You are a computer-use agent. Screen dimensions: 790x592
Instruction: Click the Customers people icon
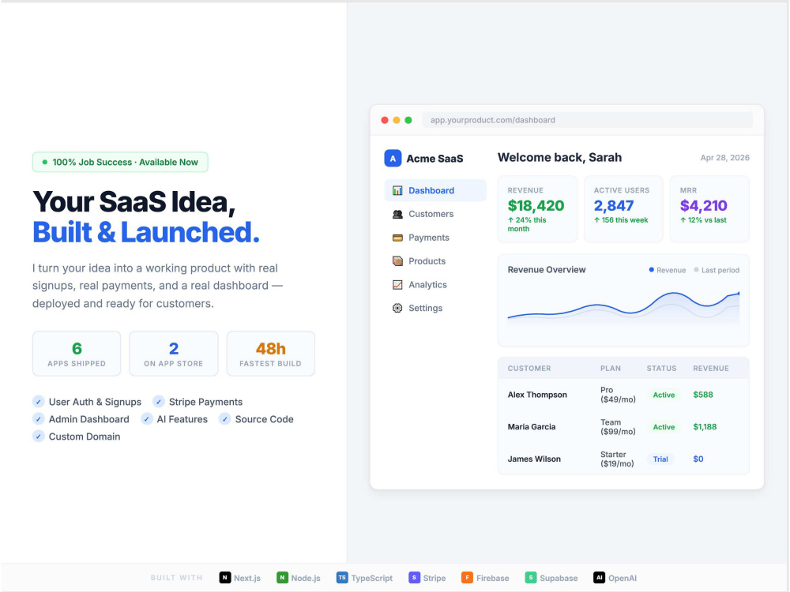pyautogui.click(x=397, y=214)
